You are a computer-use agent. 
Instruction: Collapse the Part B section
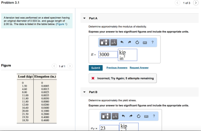pos(84,92)
